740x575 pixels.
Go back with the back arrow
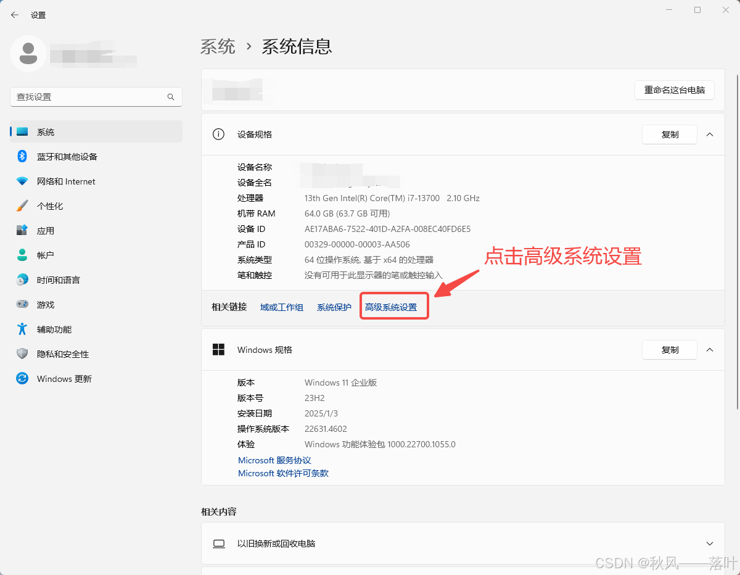(x=15, y=15)
